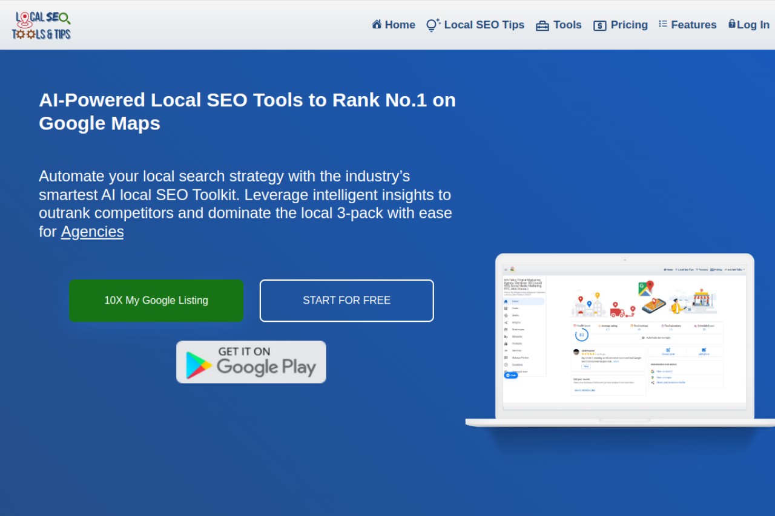Open the Home menu item
The width and height of the screenshot is (775, 516).
(400, 25)
